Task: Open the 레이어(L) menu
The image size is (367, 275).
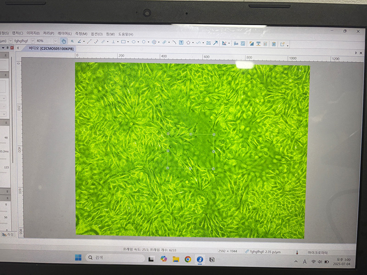Action: coord(64,33)
